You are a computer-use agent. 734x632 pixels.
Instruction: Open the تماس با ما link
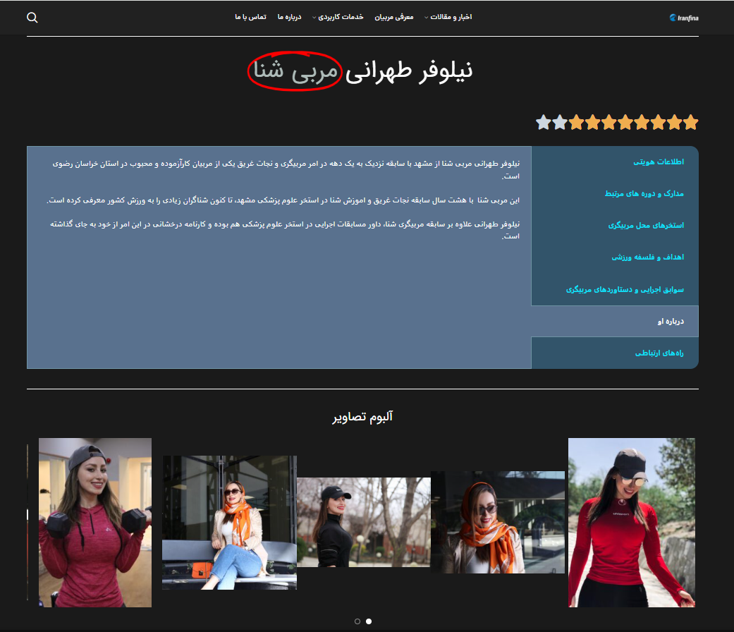(250, 17)
